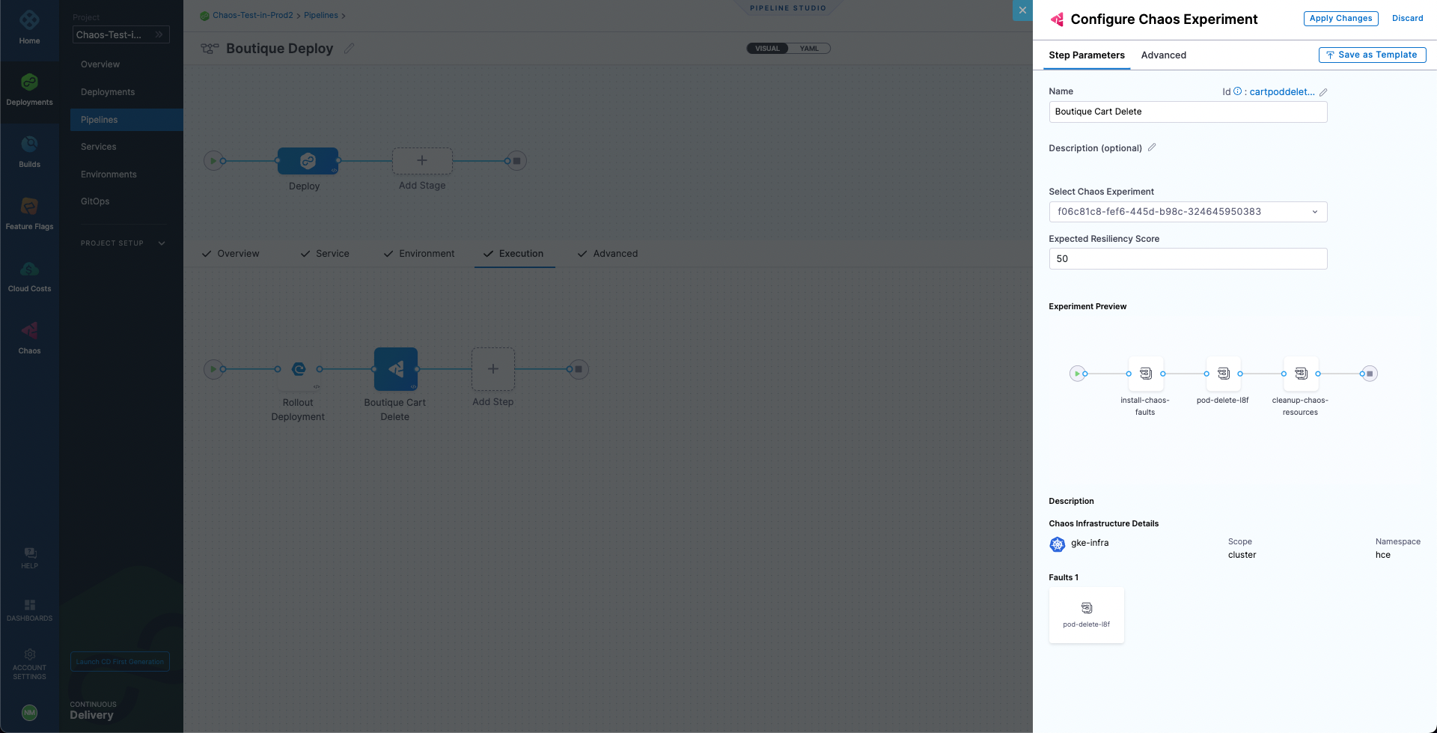The width and height of the screenshot is (1437, 733).
Task: Click the pencil icon next to Id
Action: click(x=1323, y=92)
